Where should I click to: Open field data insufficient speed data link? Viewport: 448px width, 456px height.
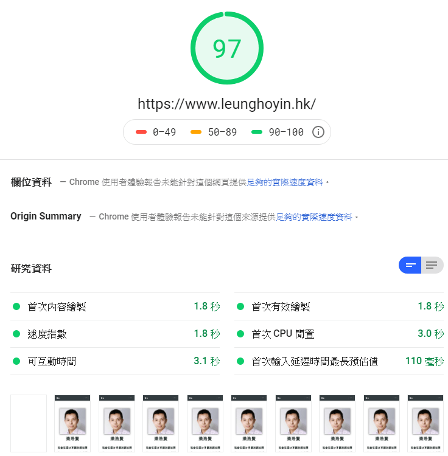(285, 182)
